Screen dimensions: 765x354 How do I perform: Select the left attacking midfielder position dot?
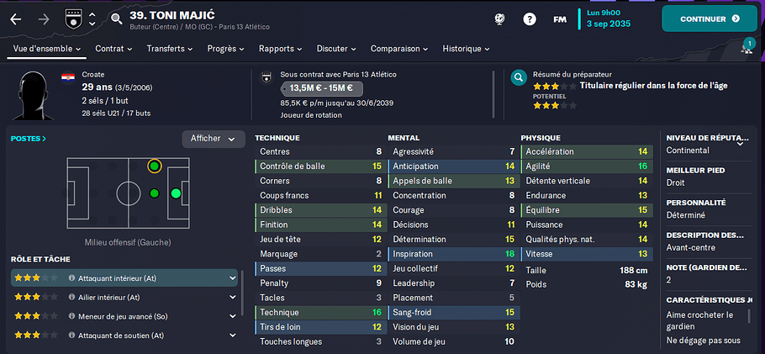[154, 166]
